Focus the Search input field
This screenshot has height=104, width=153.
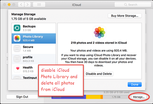pyautogui.click(x=133, y=4)
